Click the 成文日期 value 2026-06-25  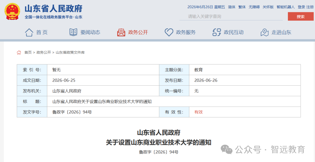click(x=64, y=80)
